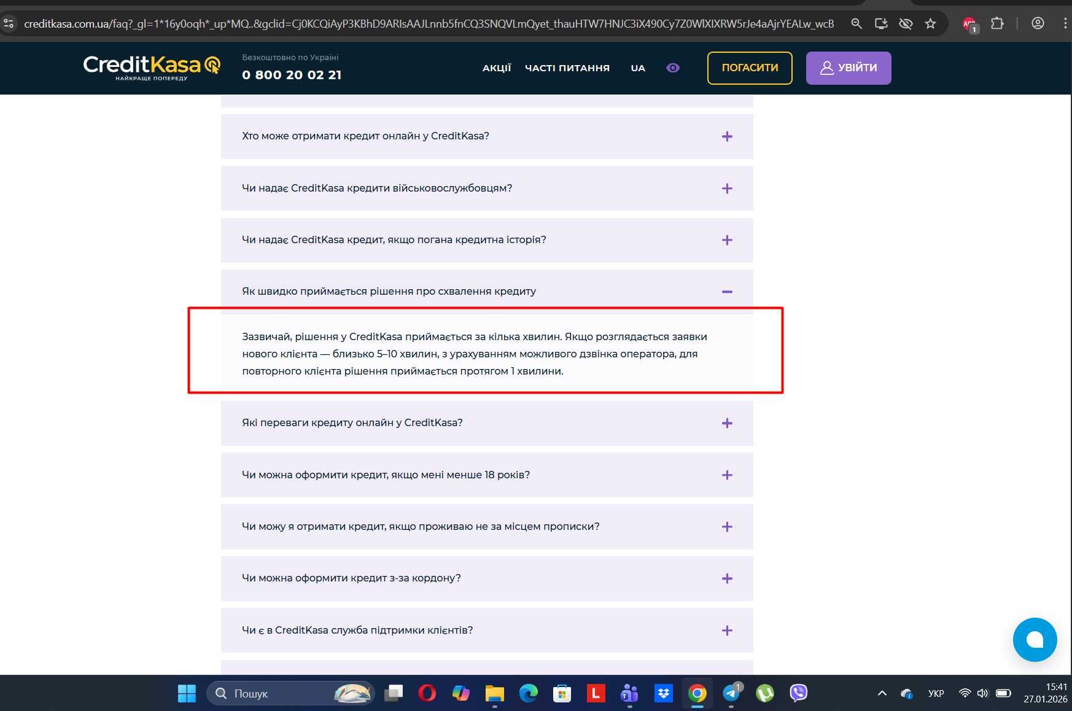Call the 0 800 20 02 21 number
Viewport: 1072px width, 711px height.
[292, 75]
